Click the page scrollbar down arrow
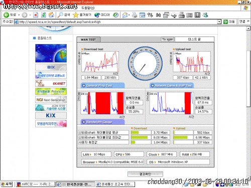Viewport: 251px width, 188px height. coord(248,178)
